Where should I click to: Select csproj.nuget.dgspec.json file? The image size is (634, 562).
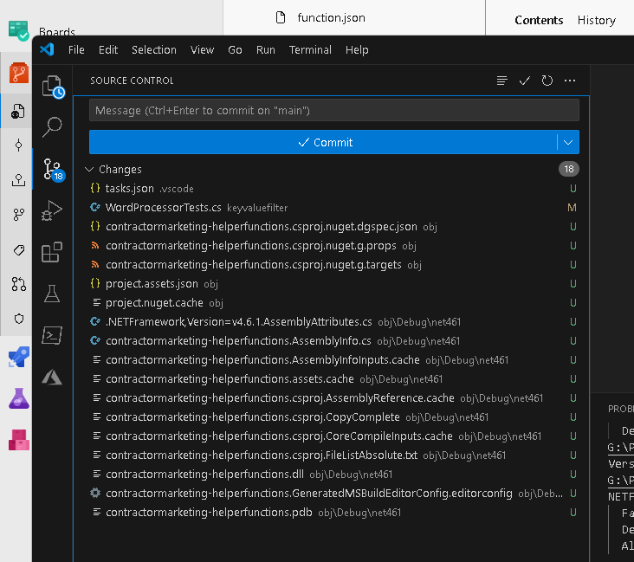332,226
